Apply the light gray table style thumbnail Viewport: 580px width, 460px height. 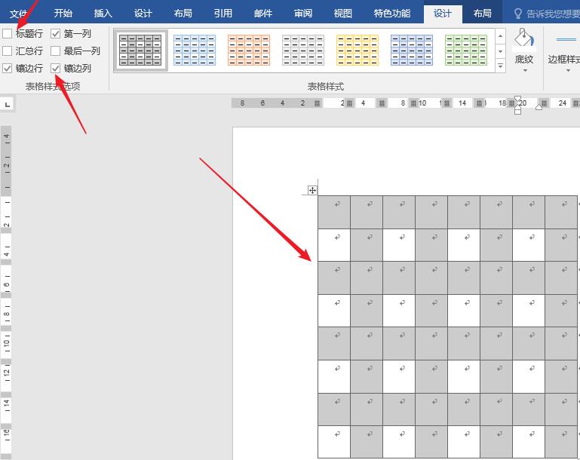(303, 51)
